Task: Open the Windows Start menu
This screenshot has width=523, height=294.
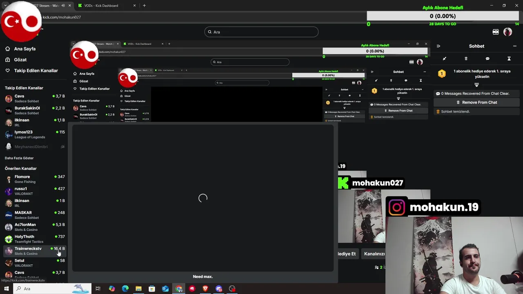Action: click(x=7, y=289)
